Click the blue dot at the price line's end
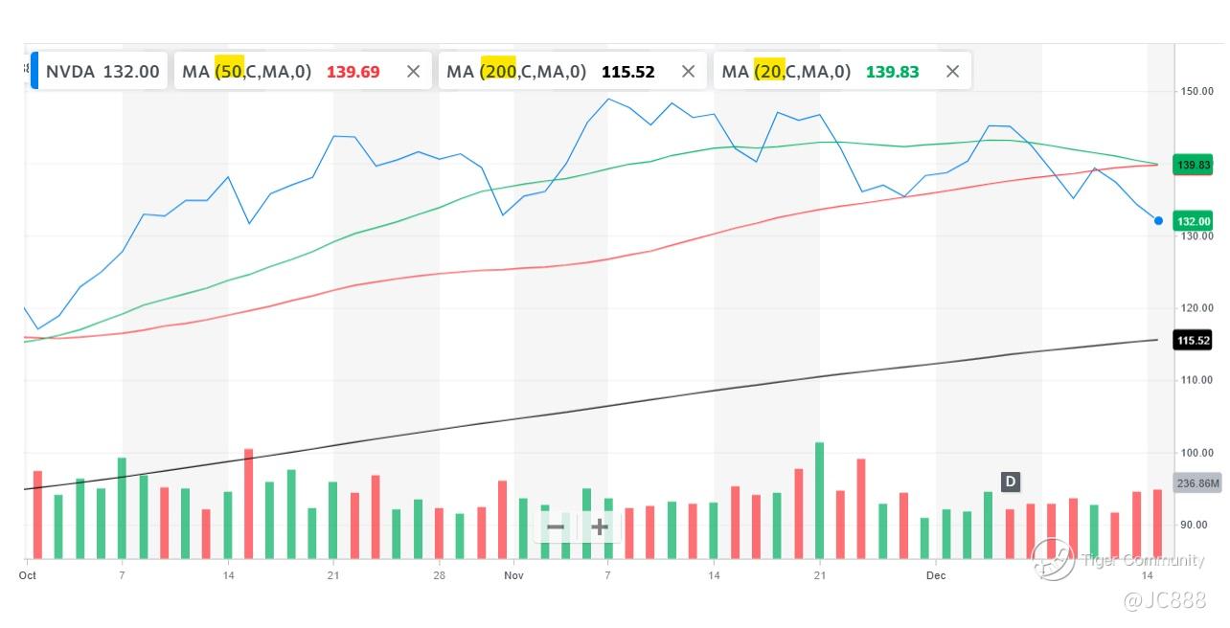1230x628 pixels. pyautogui.click(x=1158, y=221)
